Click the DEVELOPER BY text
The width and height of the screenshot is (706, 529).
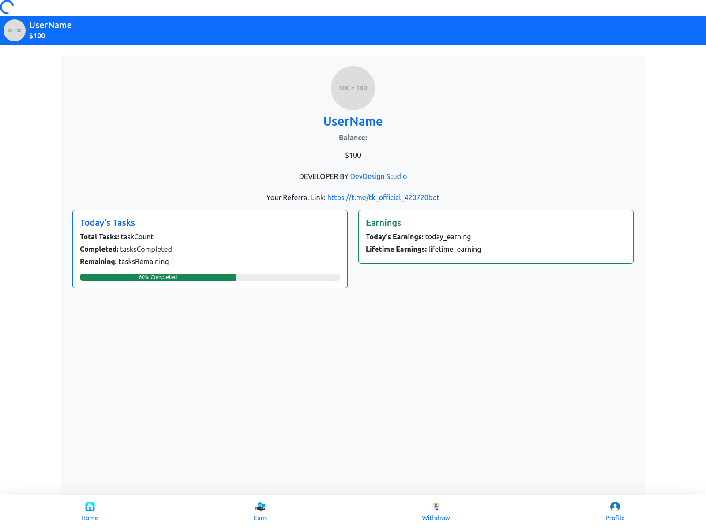pyautogui.click(x=324, y=176)
